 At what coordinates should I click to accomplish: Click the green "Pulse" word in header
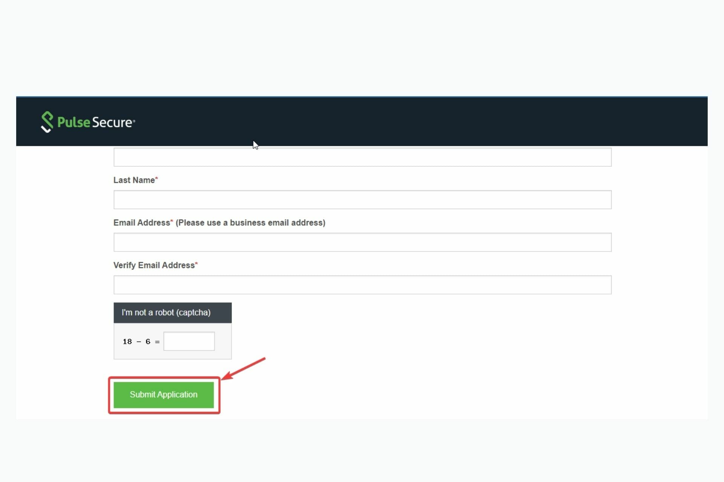[74, 122]
